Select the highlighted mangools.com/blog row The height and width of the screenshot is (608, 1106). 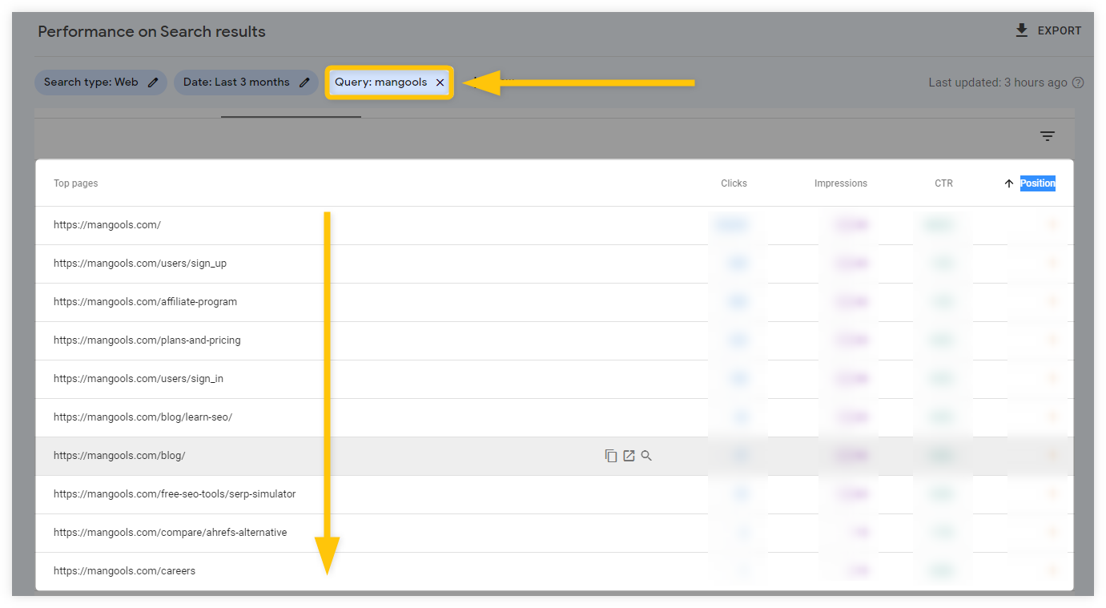320,455
